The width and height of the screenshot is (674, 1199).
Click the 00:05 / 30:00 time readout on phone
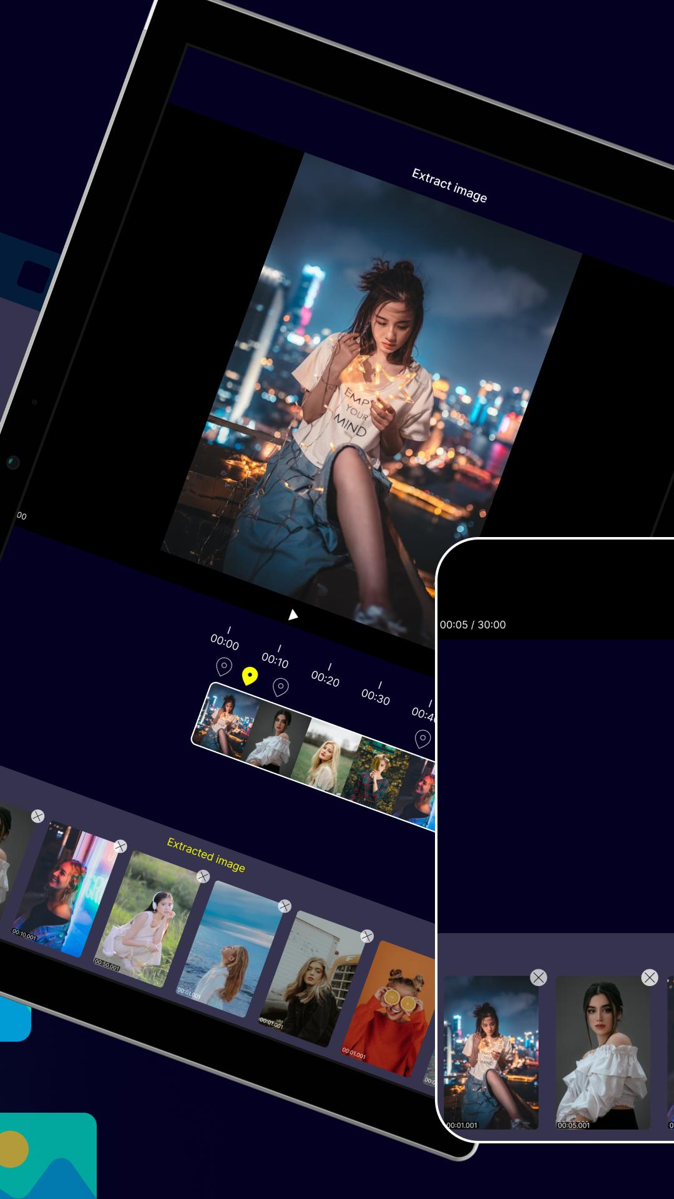472,624
